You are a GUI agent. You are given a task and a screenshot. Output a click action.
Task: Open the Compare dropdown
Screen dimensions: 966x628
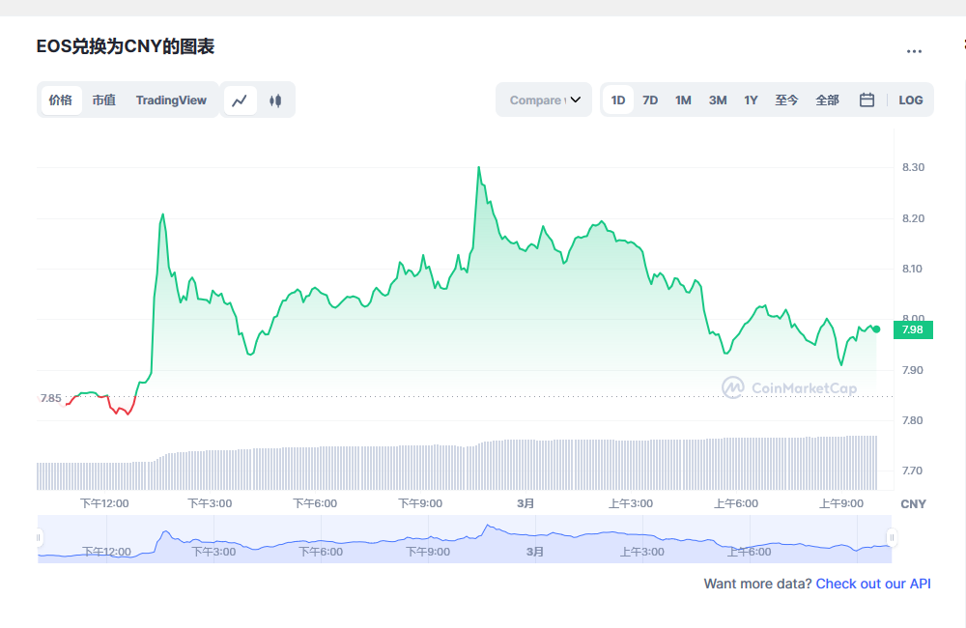tap(543, 100)
